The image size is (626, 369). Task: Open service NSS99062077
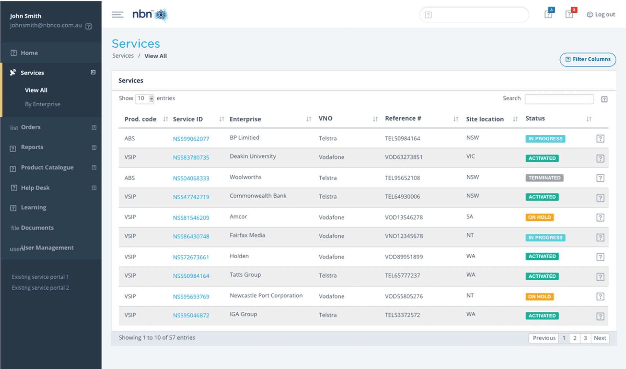[x=191, y=139]
